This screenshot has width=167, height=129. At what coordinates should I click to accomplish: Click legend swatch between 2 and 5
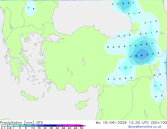[x=23, y=126]
